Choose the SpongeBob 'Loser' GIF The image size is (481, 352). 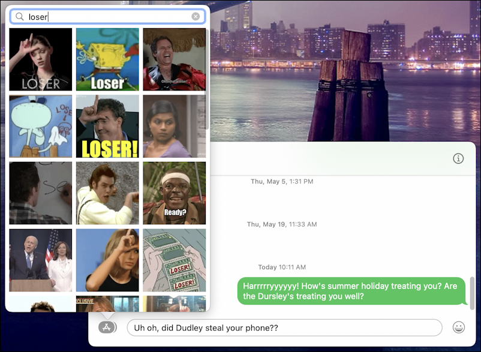click(107, 59)
